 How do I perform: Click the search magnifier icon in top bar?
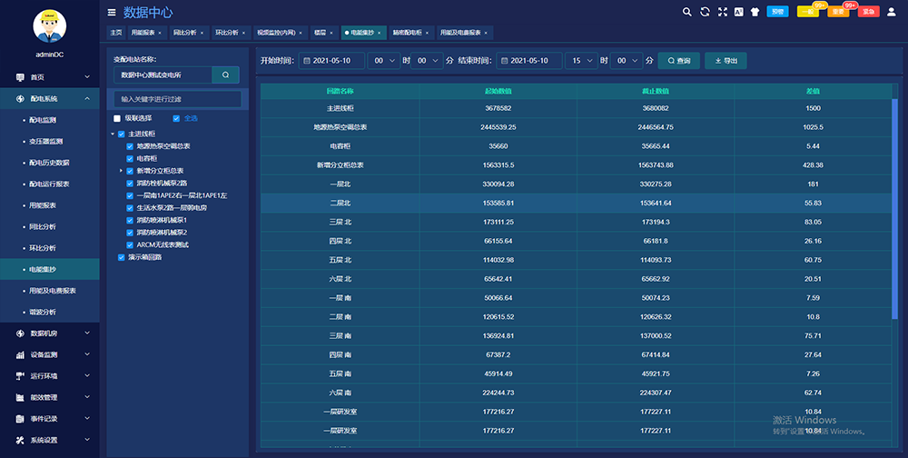click(687, 12)
